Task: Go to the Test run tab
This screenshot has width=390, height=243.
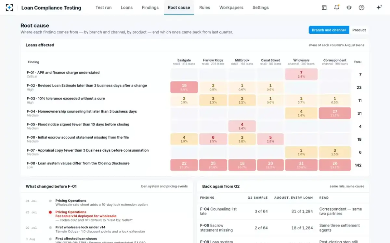Action: pyautogui.click(x=103, y=7)
